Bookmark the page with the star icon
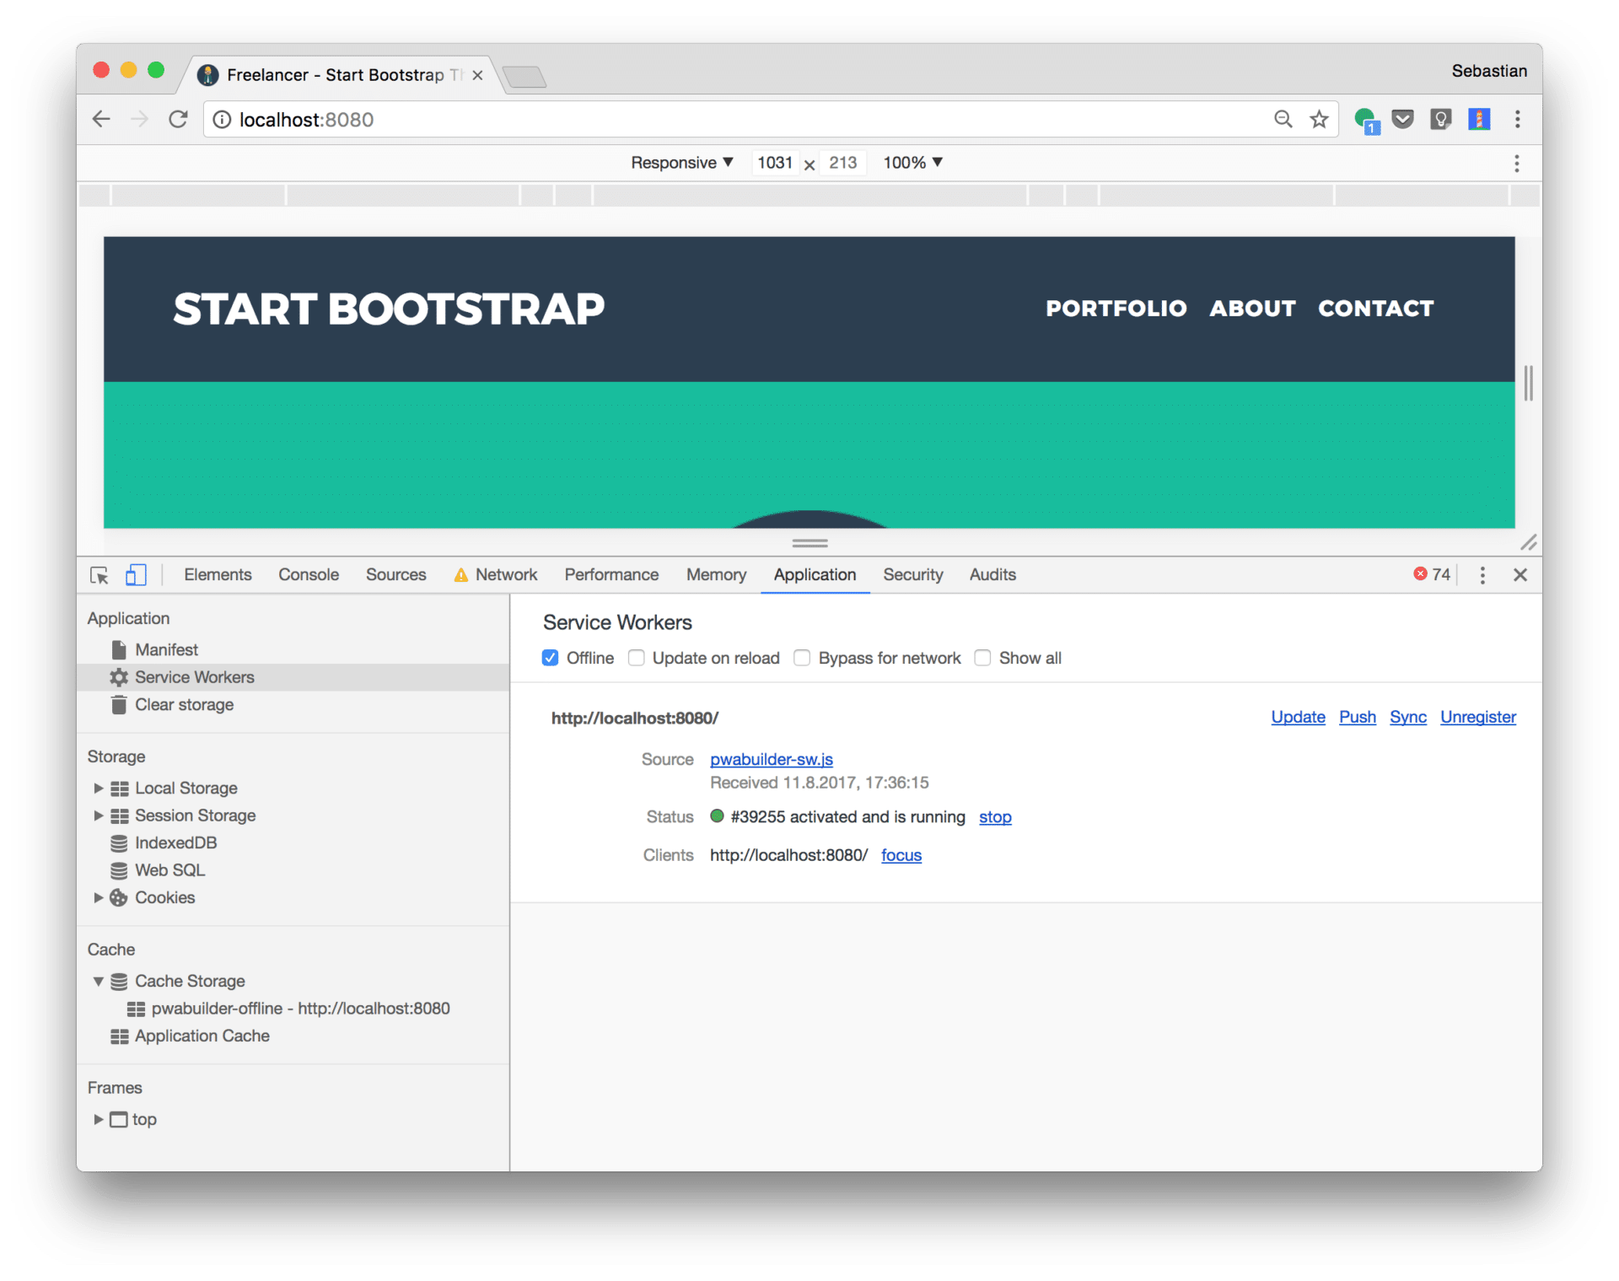This screenshot has height=1281, width=1619. pos(1320,119)
